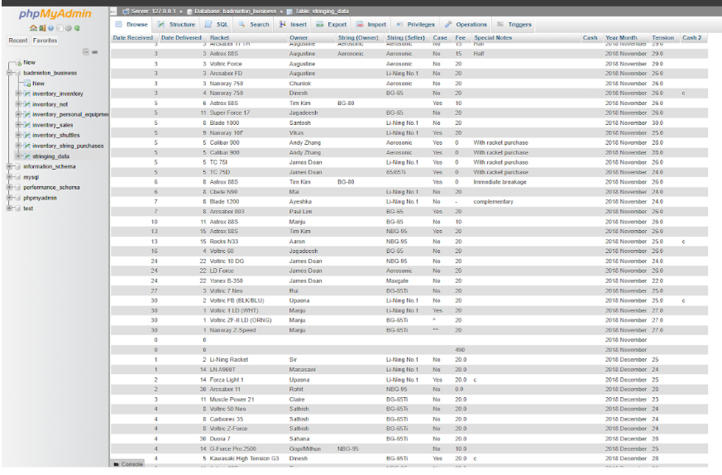
Task: Open the Import tab
Action: click(x=371, y=25)
